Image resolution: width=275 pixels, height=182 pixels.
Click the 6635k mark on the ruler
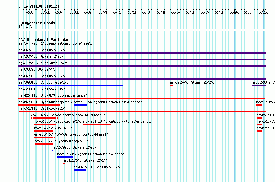point(31,12)
